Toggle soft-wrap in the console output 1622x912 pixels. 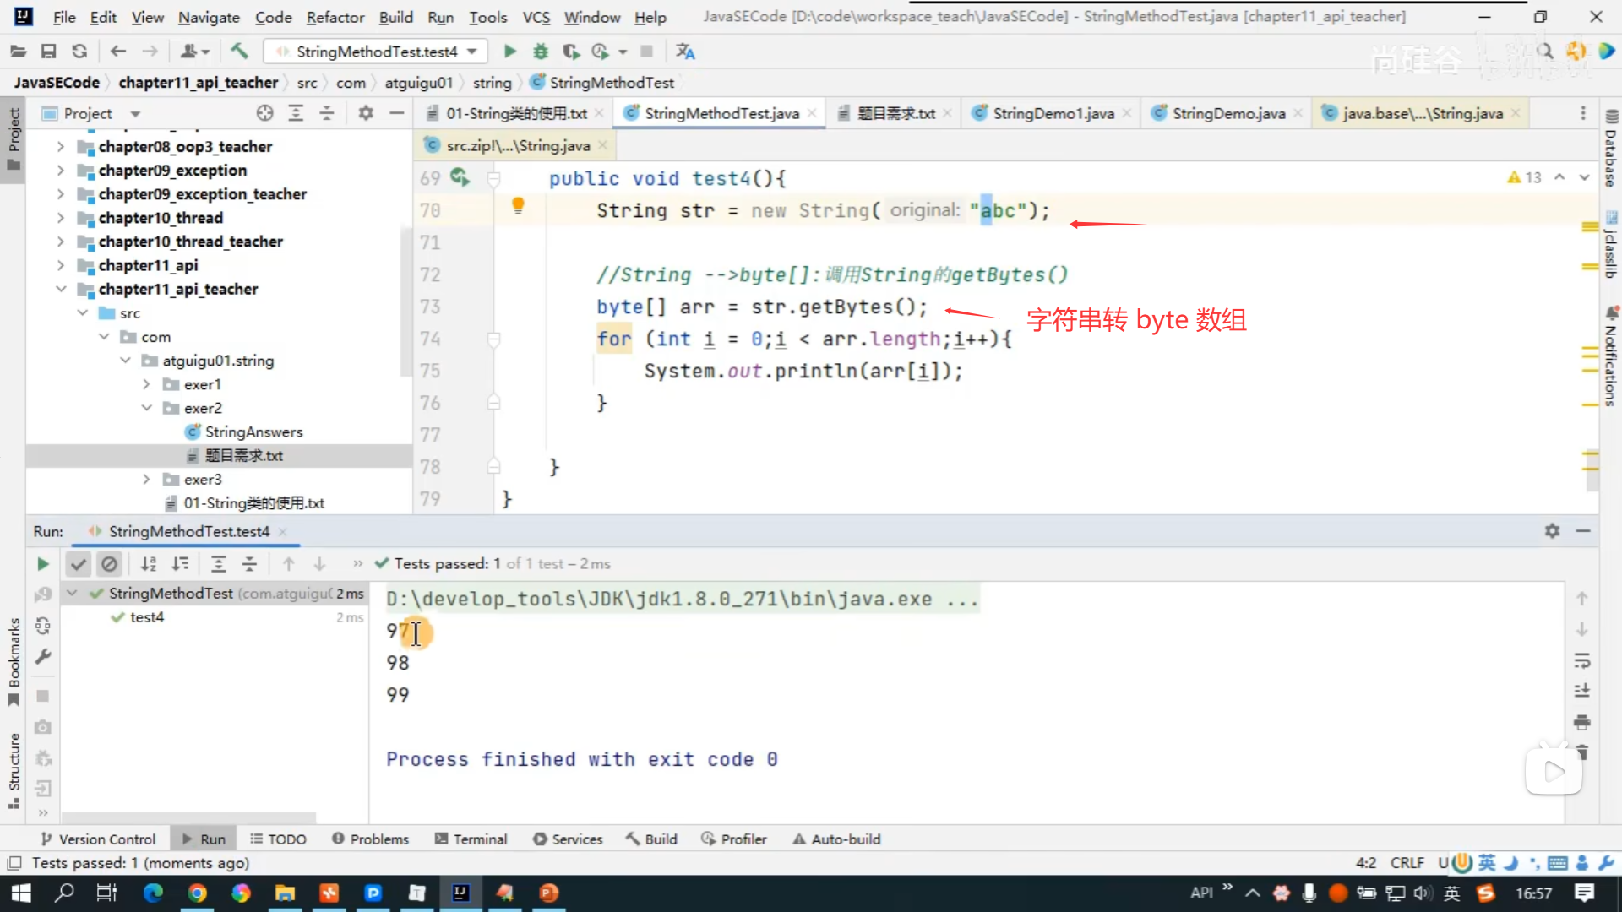click(1582, 660)
